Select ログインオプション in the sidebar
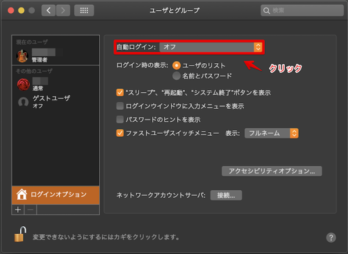Image resolution: width=348 pixels, height=254 pixels. coord(56,195)
